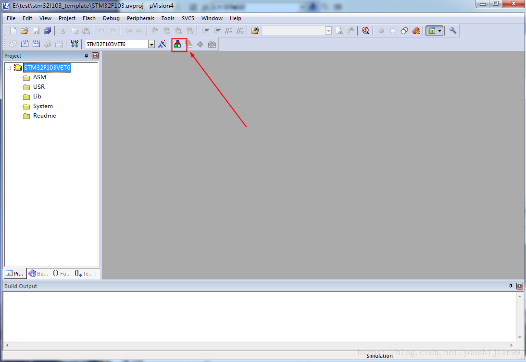Open the find text combo box dropdown
Image resolution: width=526 pixels, height=362 pixels.
pyautogui.click(x=328, y=31)
